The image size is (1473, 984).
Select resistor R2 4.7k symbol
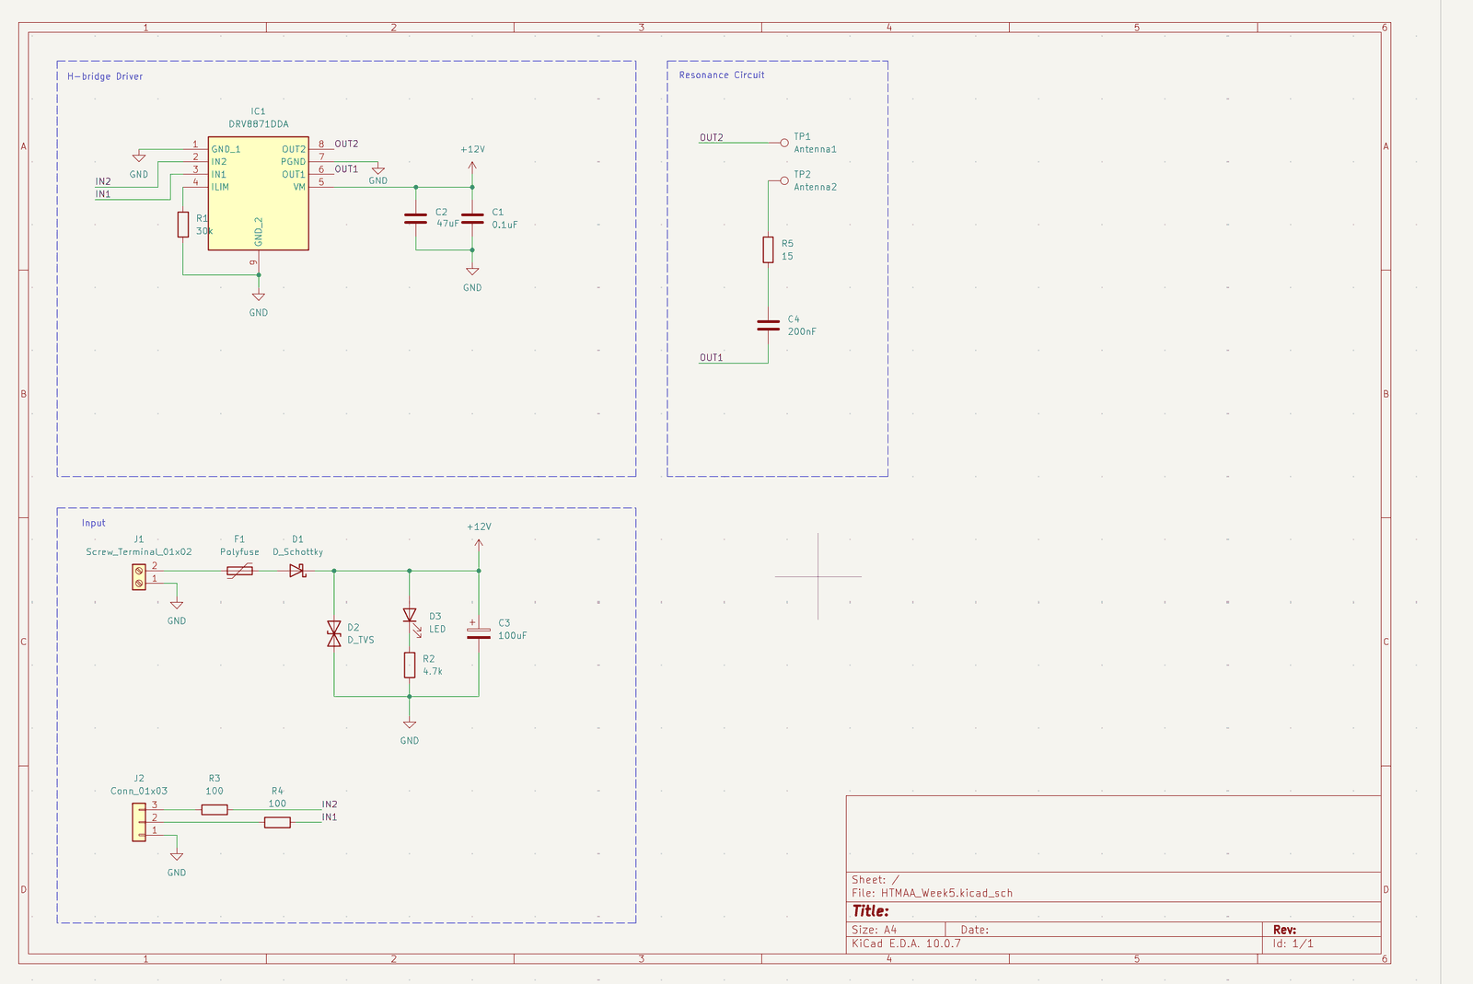[410, 665]
